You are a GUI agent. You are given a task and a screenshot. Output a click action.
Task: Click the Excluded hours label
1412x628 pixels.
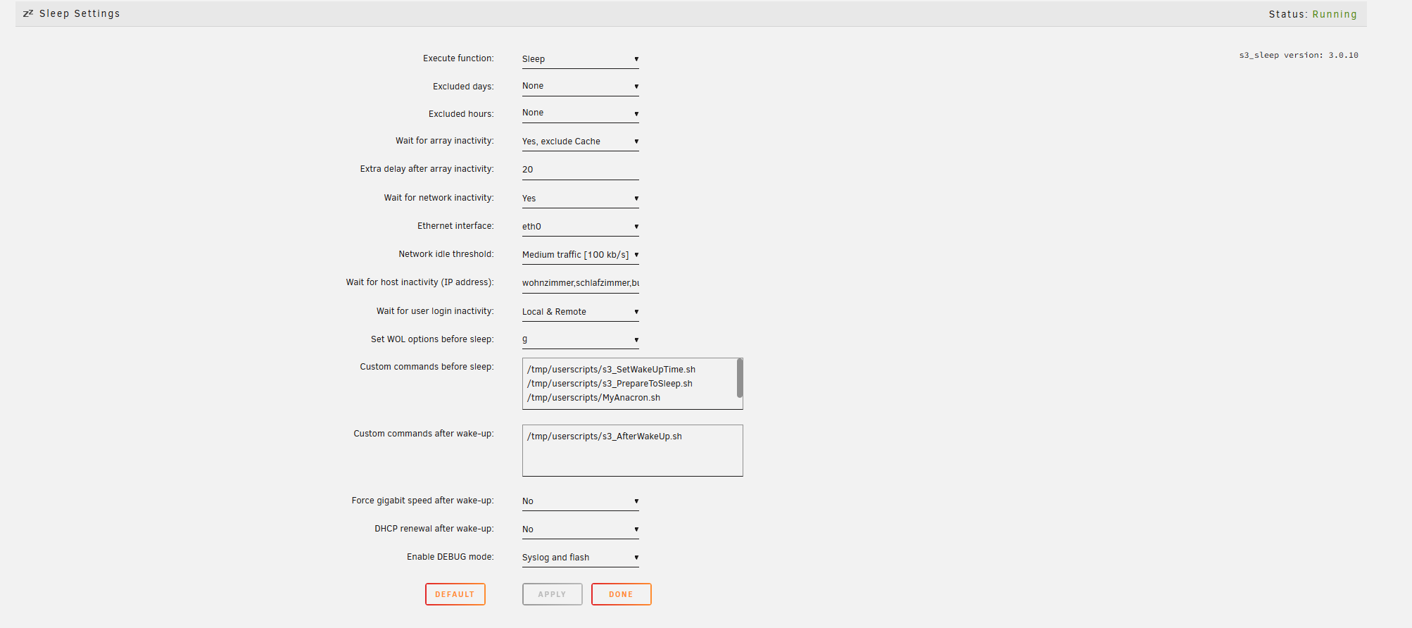[461, 114]
